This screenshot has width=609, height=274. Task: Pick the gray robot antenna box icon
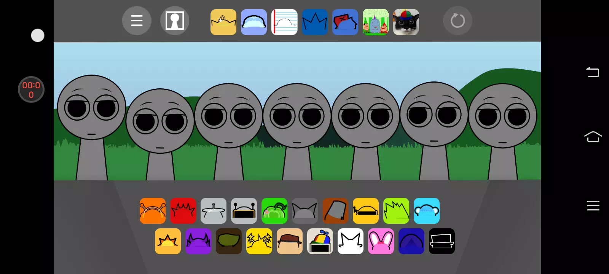click(x=244, y=211)
